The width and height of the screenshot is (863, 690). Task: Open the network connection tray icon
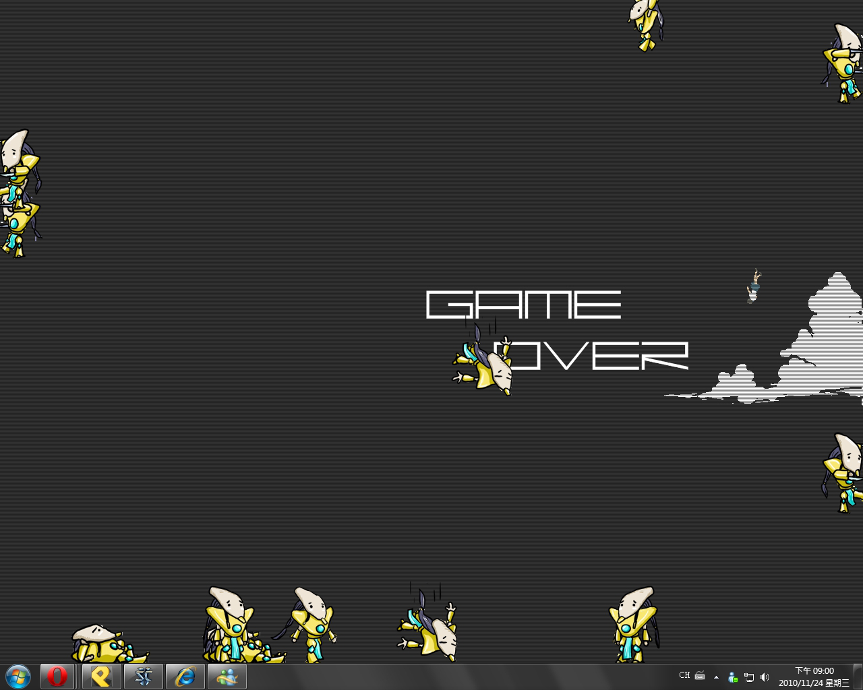tap(749, 677)
